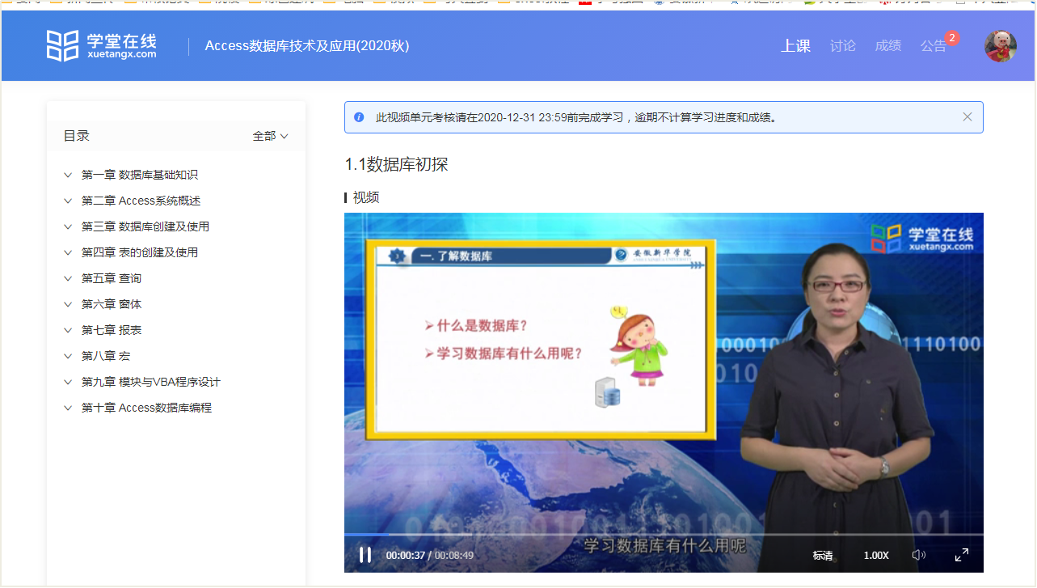Expand chapter 第五章 查询
Viewport: 1037px width, 588px height.
point(111,278)
